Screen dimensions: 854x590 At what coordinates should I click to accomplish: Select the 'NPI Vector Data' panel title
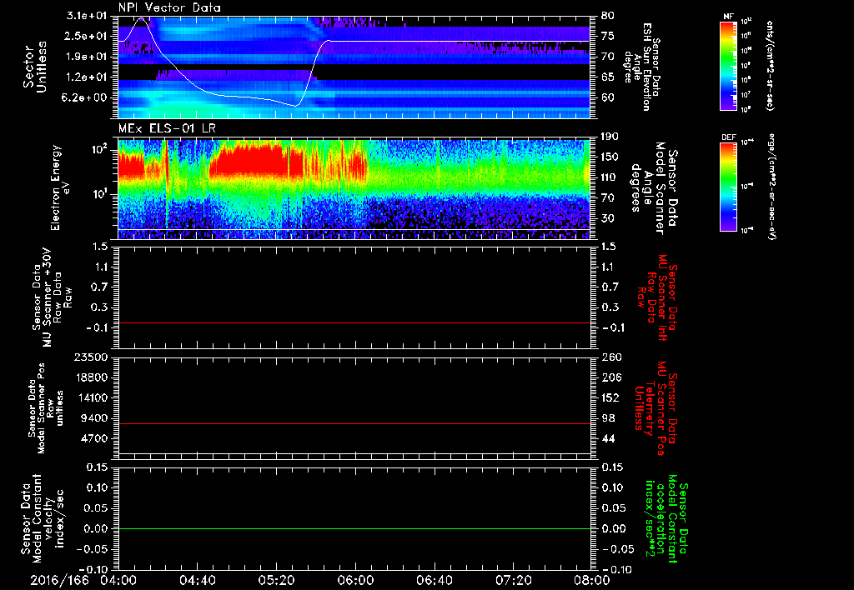[x=170, y=7]
